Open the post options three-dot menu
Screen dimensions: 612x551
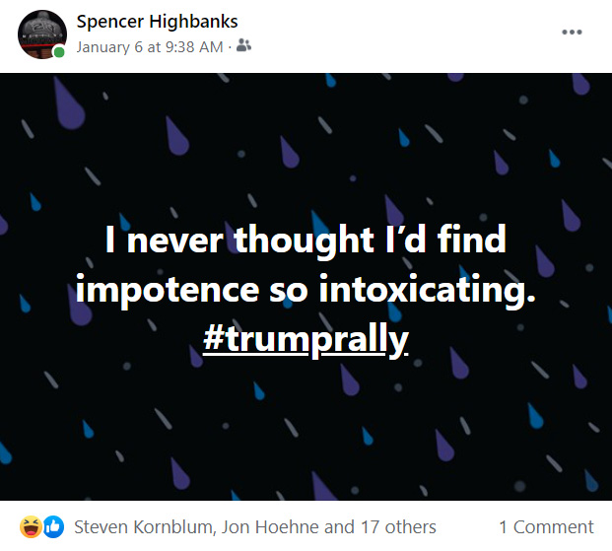(x=572, y=32)
